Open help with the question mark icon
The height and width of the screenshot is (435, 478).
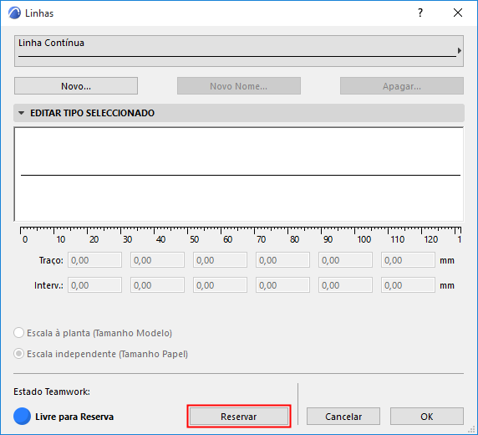click(x=420, y=13)
